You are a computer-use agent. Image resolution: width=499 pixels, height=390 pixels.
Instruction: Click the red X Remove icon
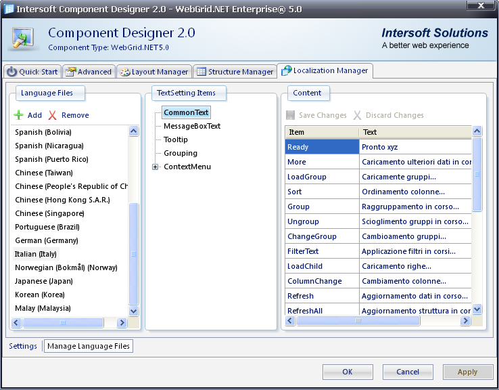click(x=53, y=115)
